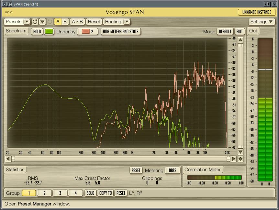Select the Statistics tab
This screenshot has width=279, height=210.
click(15, 170)
